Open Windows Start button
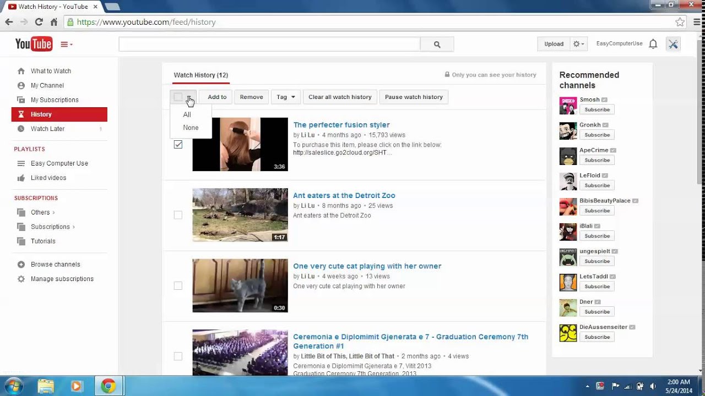The image size is (705, 396). click(x=13, y=386)
